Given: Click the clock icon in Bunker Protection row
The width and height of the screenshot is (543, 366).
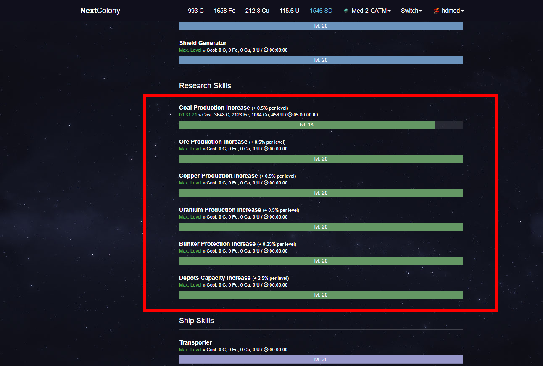Looking at the screenshot, I should (x=266, y=251).
